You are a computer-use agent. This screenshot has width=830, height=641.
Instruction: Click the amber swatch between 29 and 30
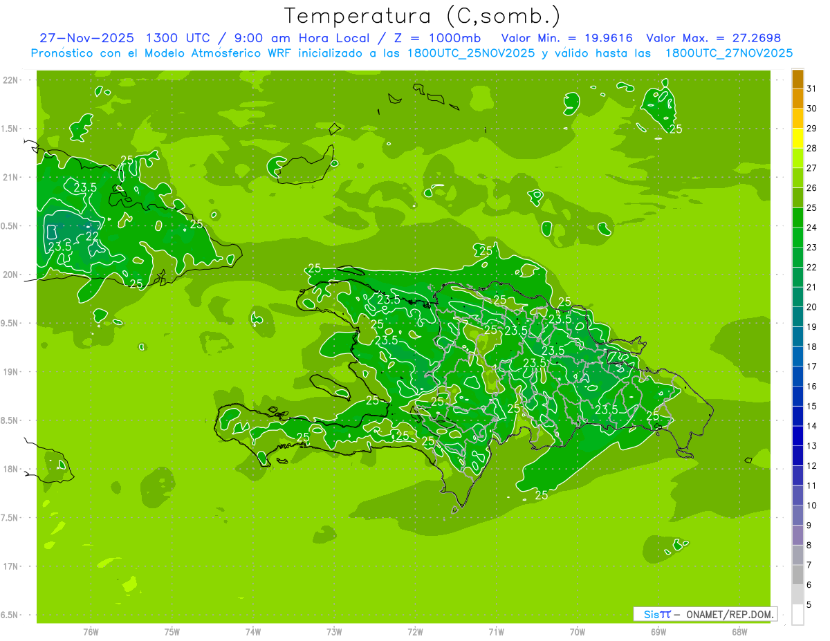[797, 118]
